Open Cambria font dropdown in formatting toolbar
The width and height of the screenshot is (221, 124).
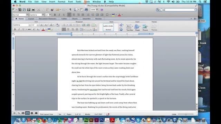coord(43,15)
